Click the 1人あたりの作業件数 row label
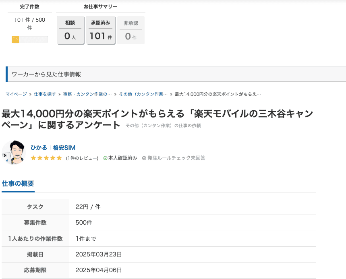This screenshot has width=346, height=279. coord(35,239)
